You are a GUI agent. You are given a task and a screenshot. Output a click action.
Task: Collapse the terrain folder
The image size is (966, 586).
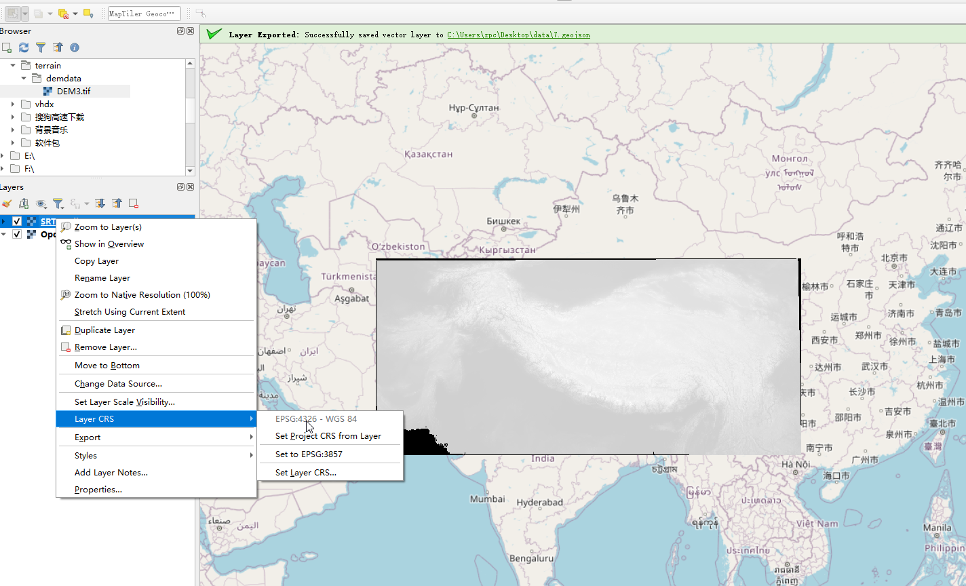13,66
